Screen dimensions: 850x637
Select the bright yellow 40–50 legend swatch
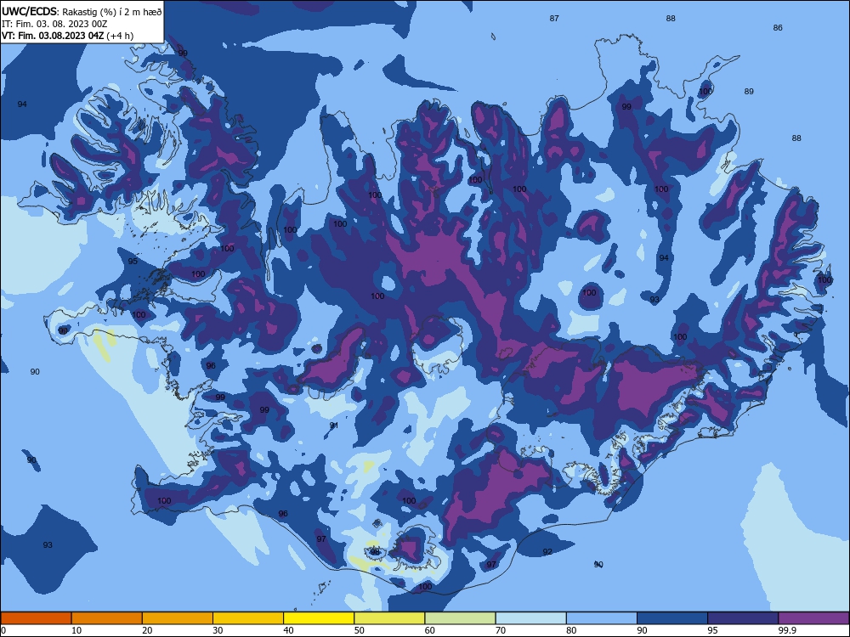point(319,618)
